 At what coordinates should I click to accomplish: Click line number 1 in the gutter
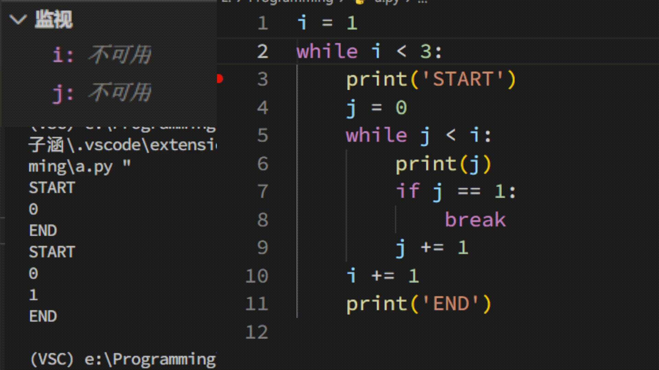pyautogui.click(x=263, y=23)
